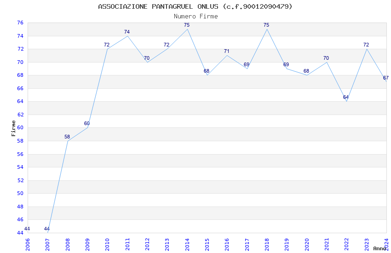Click data label 72 for year 2010
391x253 pixels.
107,45
